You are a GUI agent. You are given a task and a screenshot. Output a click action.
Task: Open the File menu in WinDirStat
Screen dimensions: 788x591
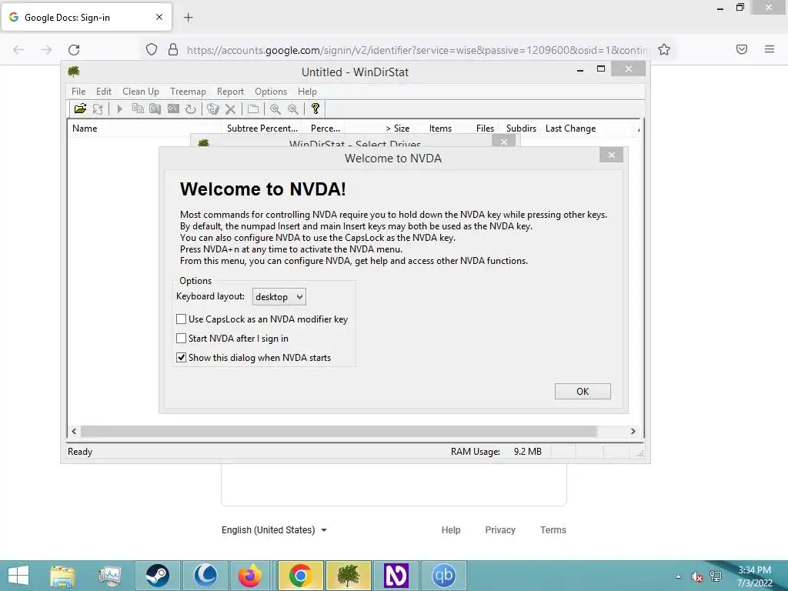[x=78, y=92]
